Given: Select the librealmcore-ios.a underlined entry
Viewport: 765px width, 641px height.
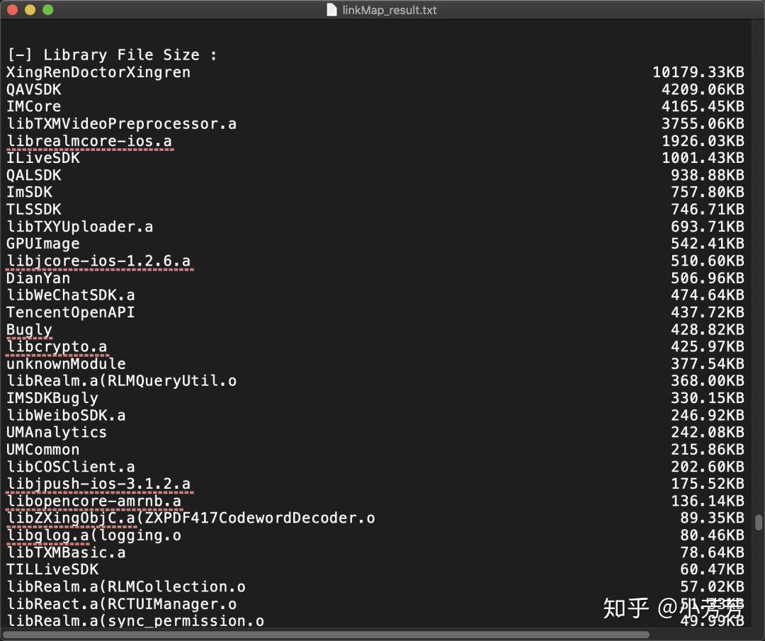Looking at the screenshot, I should click(89, 140).
